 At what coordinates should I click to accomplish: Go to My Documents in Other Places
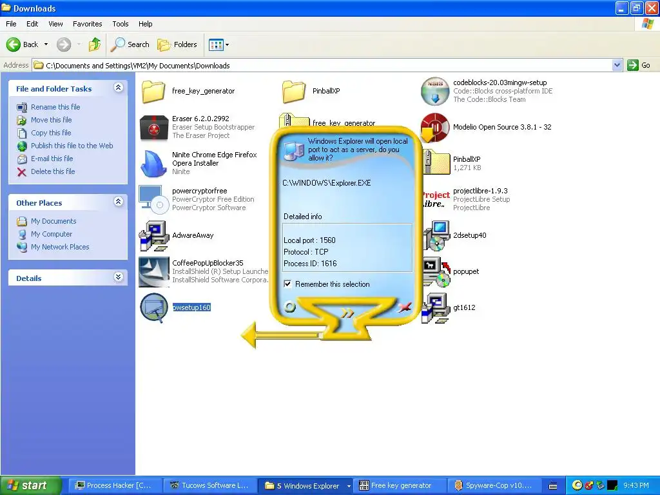(53, 221)
